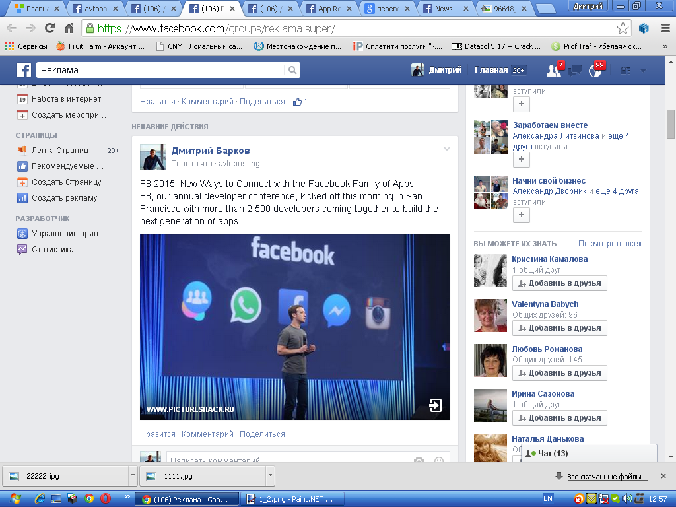The image size is (676, 507).
Task: Open the messages icon in Facebook header
Action: [575, 70]
